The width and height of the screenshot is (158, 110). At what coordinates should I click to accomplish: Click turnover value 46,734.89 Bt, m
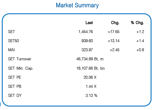coord(90,59)
